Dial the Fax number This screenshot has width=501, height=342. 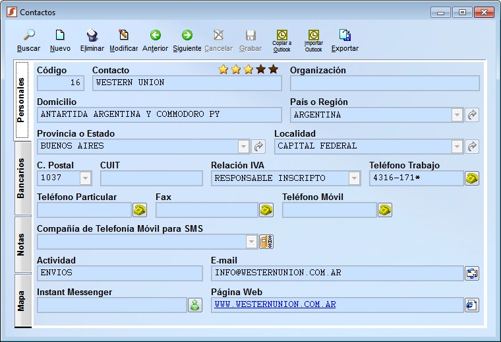[266, 210]
